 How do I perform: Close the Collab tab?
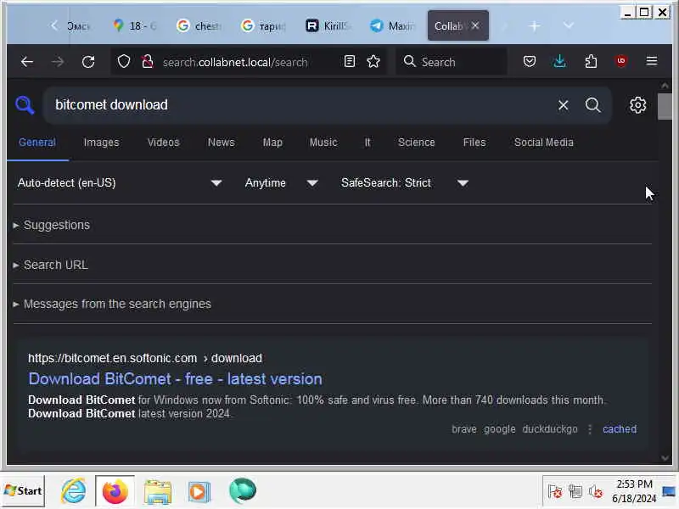[x=475, y=25]
